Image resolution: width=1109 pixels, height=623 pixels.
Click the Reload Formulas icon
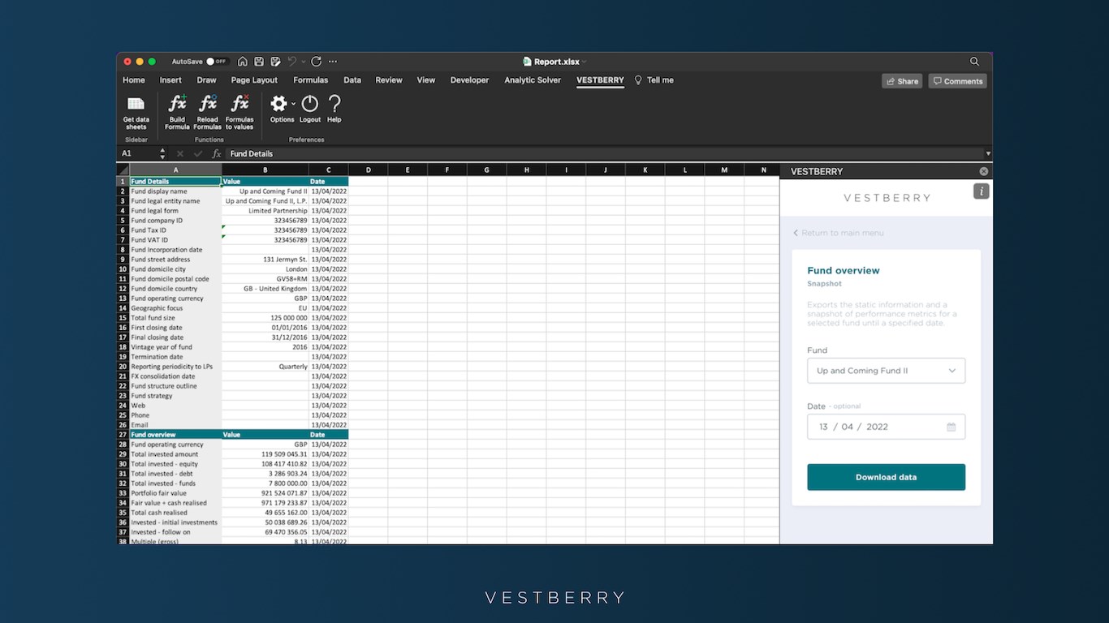[x=208, y=103]
